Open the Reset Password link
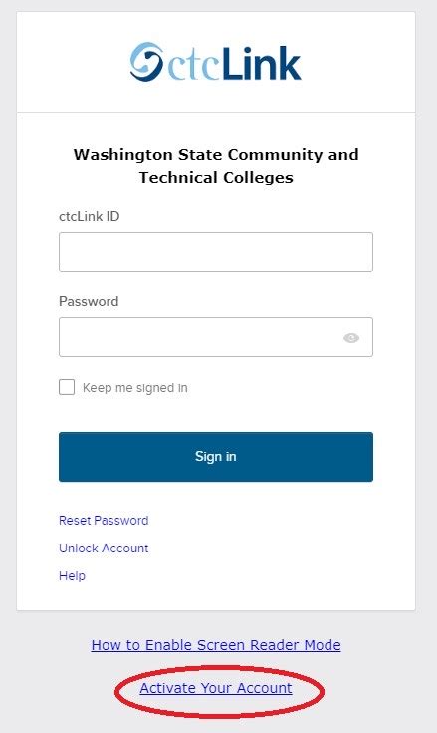 [104, 521]
